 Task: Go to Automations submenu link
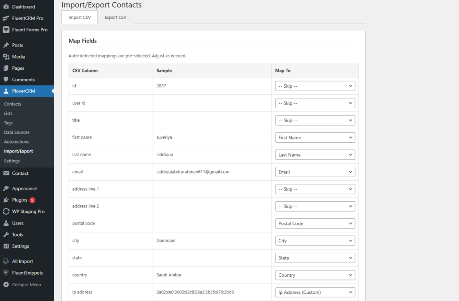click(16, 142)
